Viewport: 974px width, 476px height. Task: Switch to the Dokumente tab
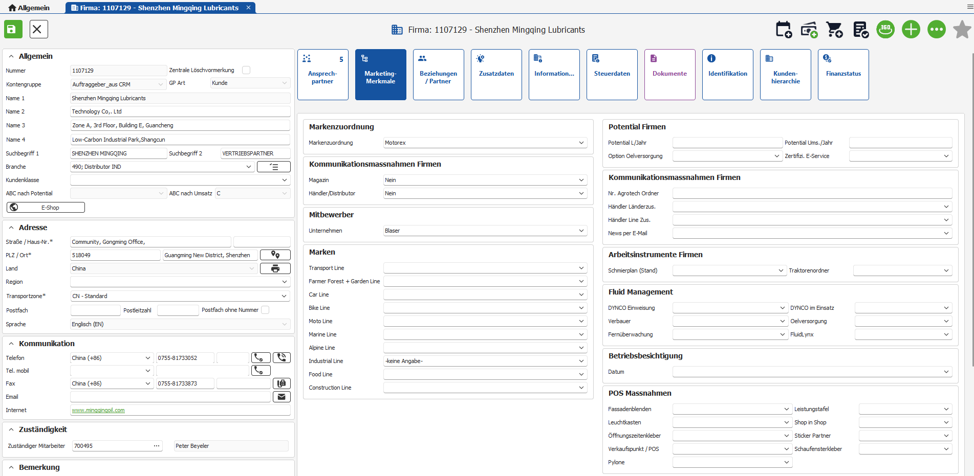[x=669, y=74]
